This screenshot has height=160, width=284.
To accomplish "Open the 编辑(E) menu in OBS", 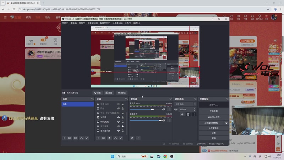I will pos(73,23).
